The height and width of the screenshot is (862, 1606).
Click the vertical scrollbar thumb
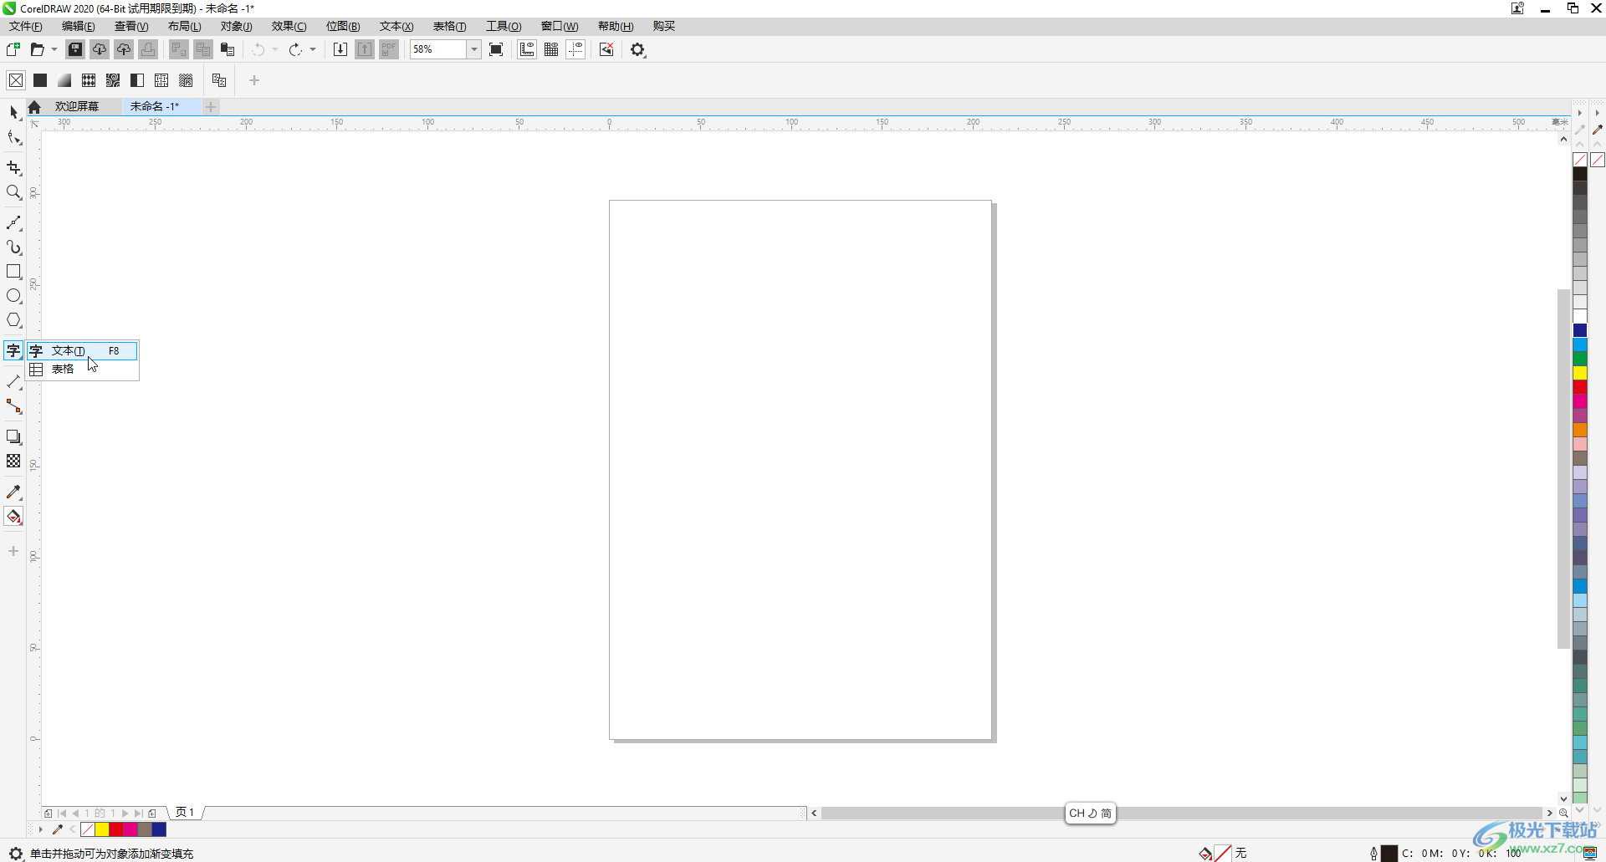pyautogui.click(x=1563, y=468)
